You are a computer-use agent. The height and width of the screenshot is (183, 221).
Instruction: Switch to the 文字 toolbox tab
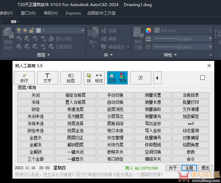[x=48, y=78]
